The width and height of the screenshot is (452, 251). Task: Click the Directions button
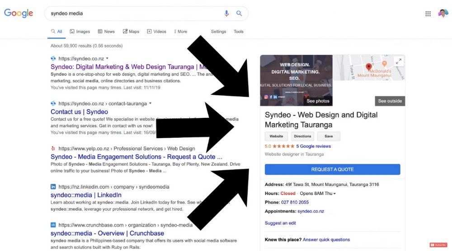click(302, 136)
